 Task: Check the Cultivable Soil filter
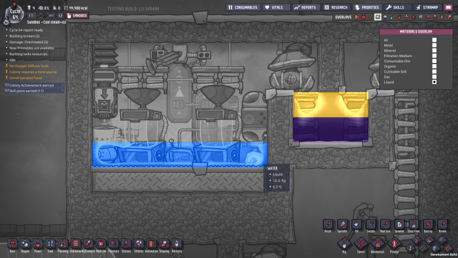pos(434,71)
